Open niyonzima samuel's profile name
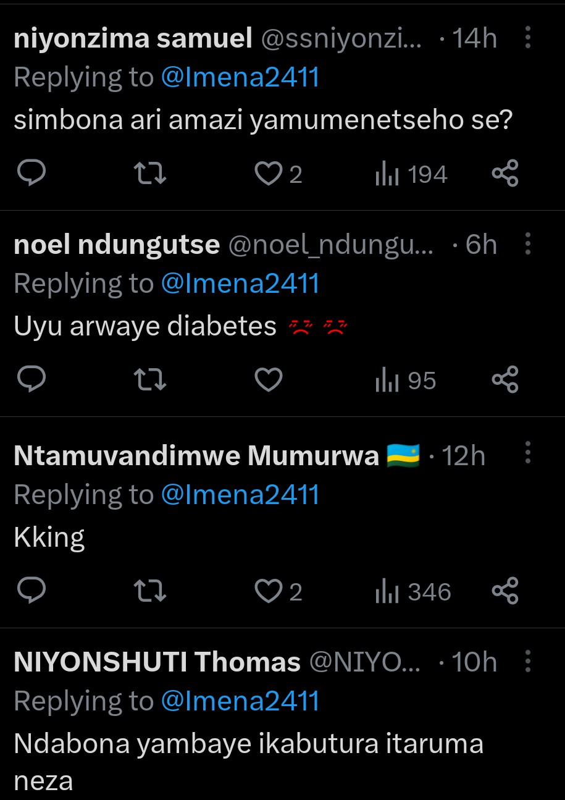 [133, 39]
